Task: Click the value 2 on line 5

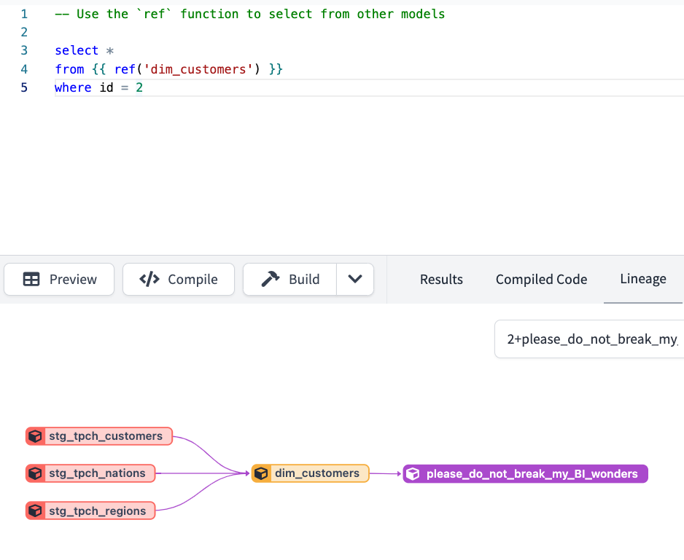Action: pyautogui.click(x=139, y=87)
